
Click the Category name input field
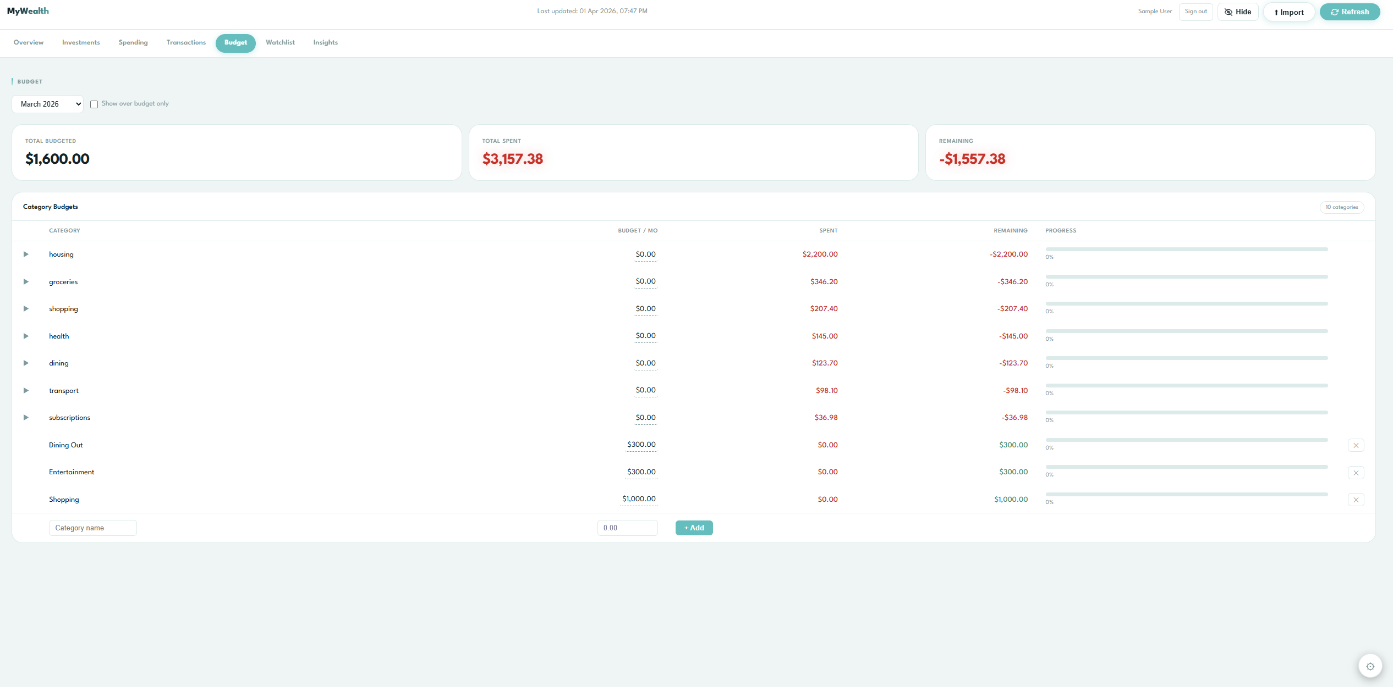point(92,528)
